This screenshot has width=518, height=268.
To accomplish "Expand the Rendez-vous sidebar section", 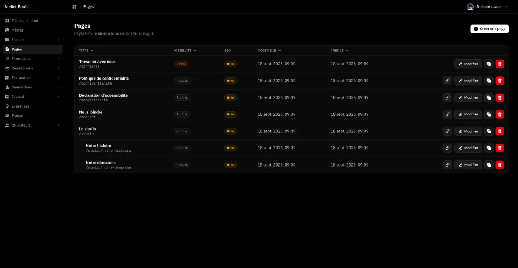I will (x=32, y=68).
